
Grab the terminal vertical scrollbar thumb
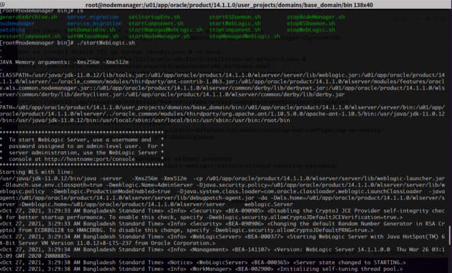coord(449,236)
